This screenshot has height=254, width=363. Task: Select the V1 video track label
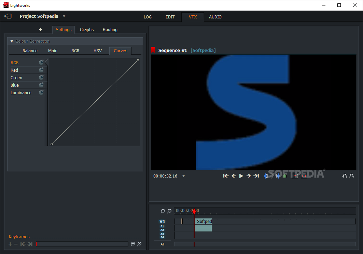pos(162,221)
